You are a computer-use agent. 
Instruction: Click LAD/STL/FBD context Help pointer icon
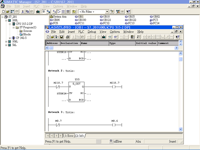[x=177, y=37]
